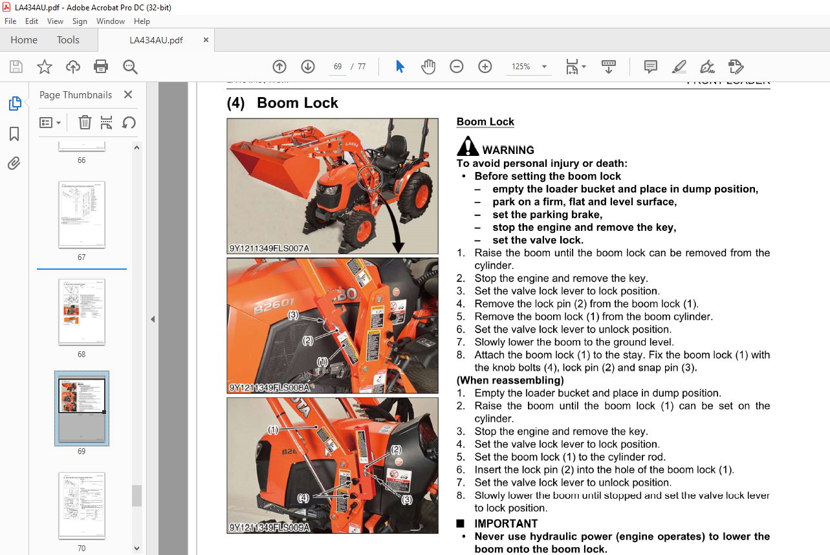Select page 67 thumbnail
Screen dimensions: 830x555
click(x=82, y=215)
